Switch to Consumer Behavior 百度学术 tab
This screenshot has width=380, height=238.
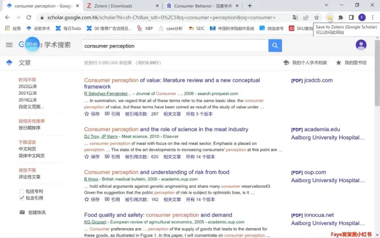click(x=203, y=6)
